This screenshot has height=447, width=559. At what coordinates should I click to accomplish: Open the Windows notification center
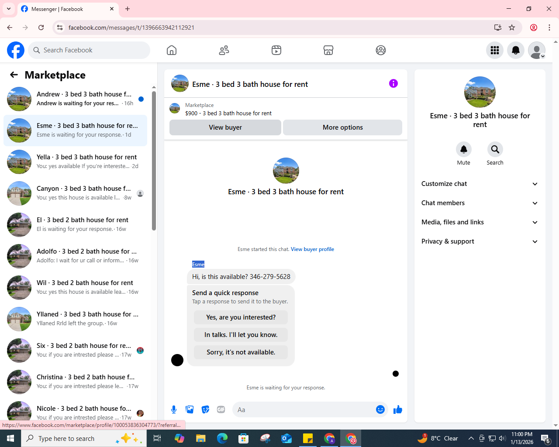[x=545, y=438]
